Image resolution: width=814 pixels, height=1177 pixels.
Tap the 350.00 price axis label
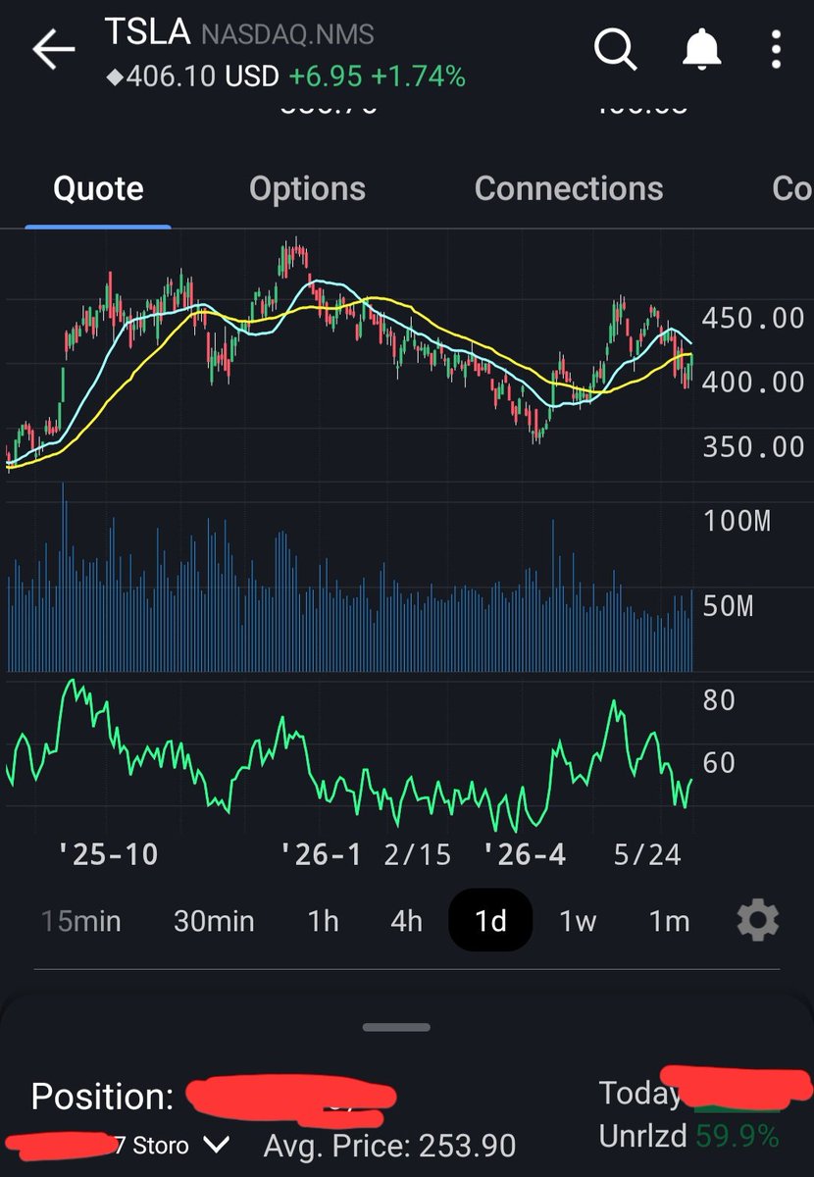(753, 447)
